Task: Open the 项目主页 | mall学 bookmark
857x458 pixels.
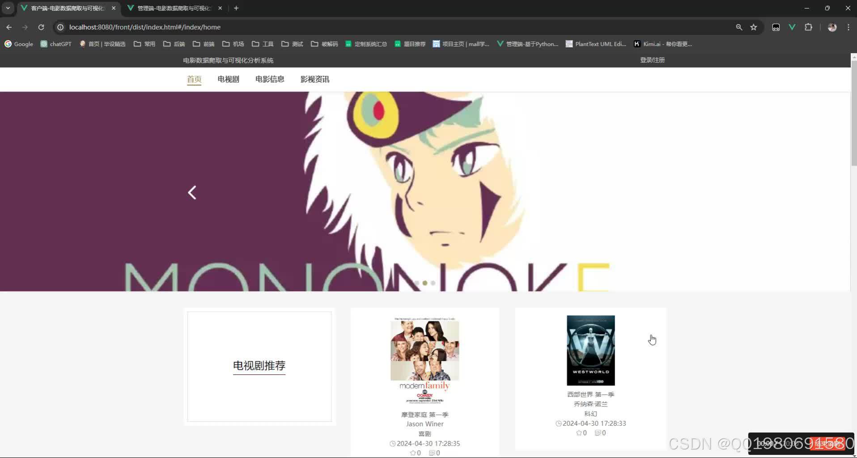Action: pos(461,44)
